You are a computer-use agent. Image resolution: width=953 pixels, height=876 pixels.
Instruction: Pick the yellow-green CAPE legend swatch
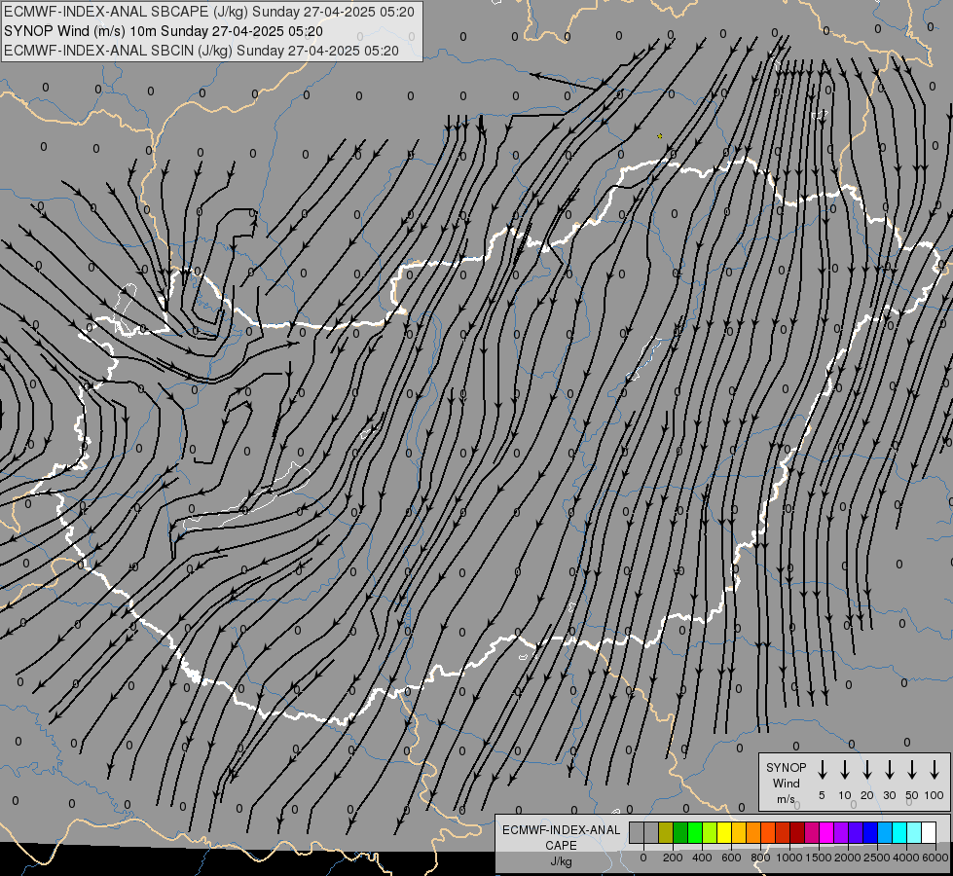click(x=710, y=832)
